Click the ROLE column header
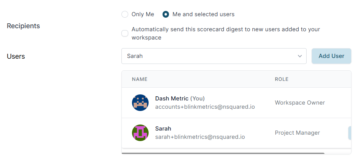Image resolution: width=356 pixels, height=158 pixels. (281, 79)
